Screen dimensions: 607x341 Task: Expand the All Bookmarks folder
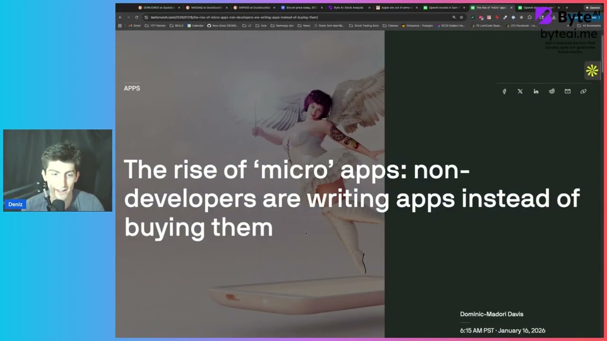click(589, 26)
